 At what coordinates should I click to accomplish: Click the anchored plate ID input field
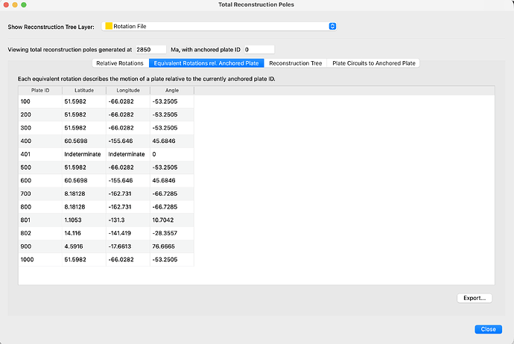[x=259, y=50]
